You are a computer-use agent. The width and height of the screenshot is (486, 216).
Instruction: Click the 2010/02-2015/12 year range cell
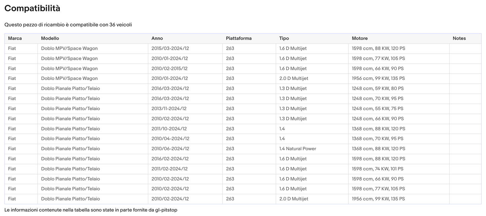coord(170,69)
